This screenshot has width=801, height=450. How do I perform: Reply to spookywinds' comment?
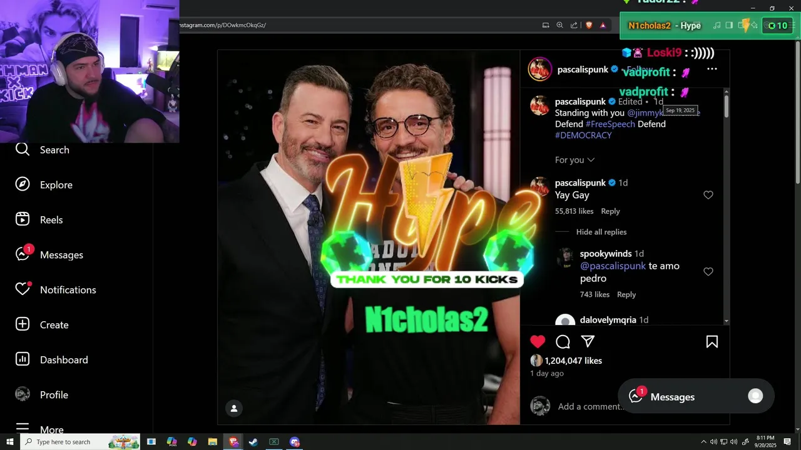point(626,294)
